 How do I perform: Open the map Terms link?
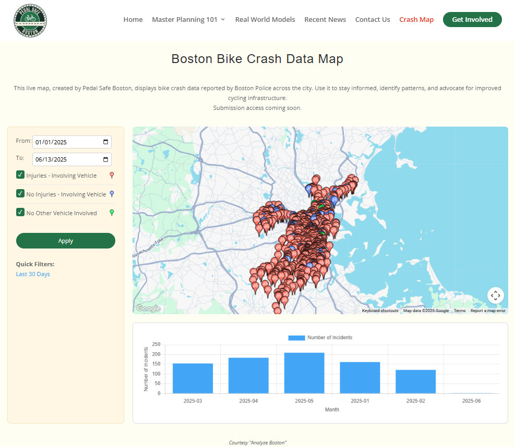pos(460,311)
